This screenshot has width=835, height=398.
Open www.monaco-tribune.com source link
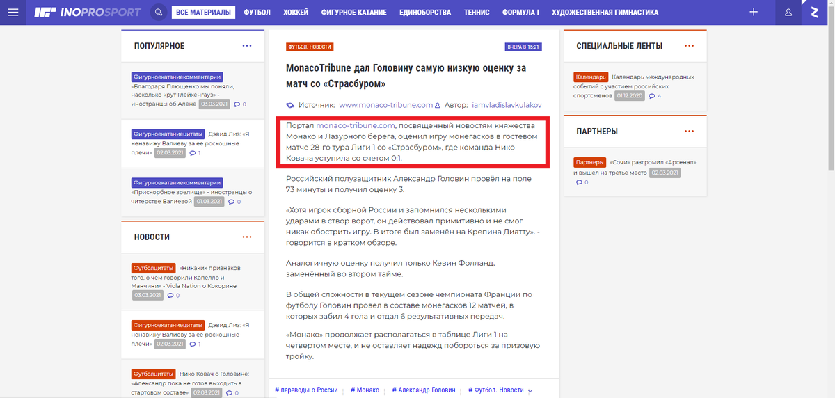[385, 105]
